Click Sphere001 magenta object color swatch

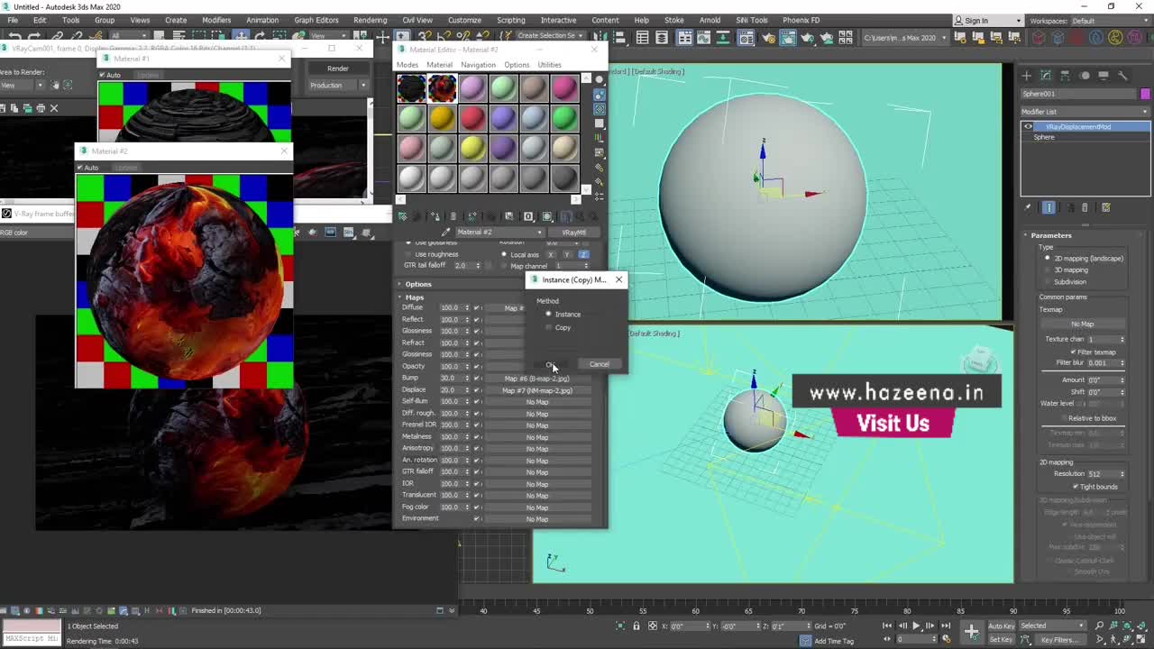click(1145, 94)
